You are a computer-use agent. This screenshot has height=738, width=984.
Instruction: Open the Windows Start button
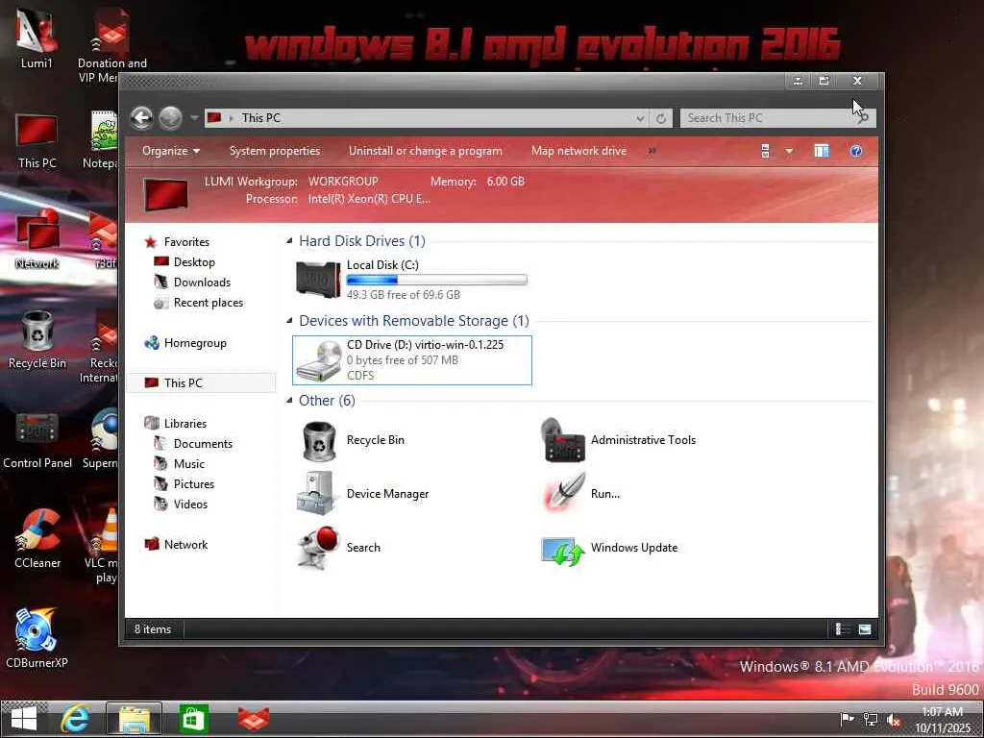click(24, 719)
